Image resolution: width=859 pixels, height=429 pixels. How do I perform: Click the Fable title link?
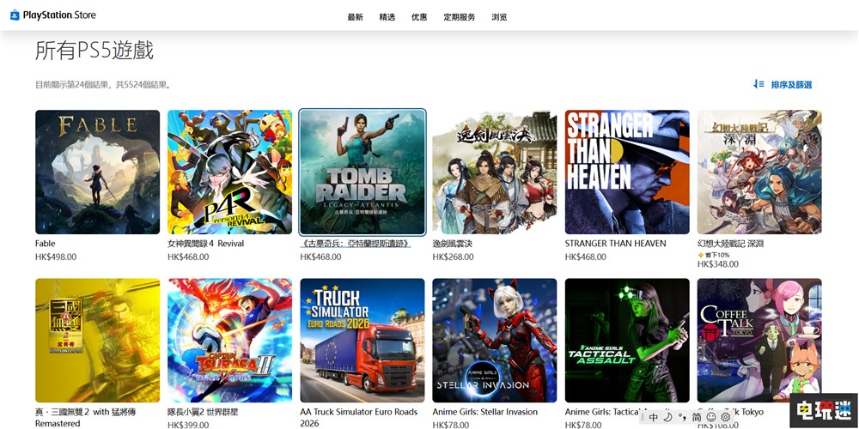(46, 244)
